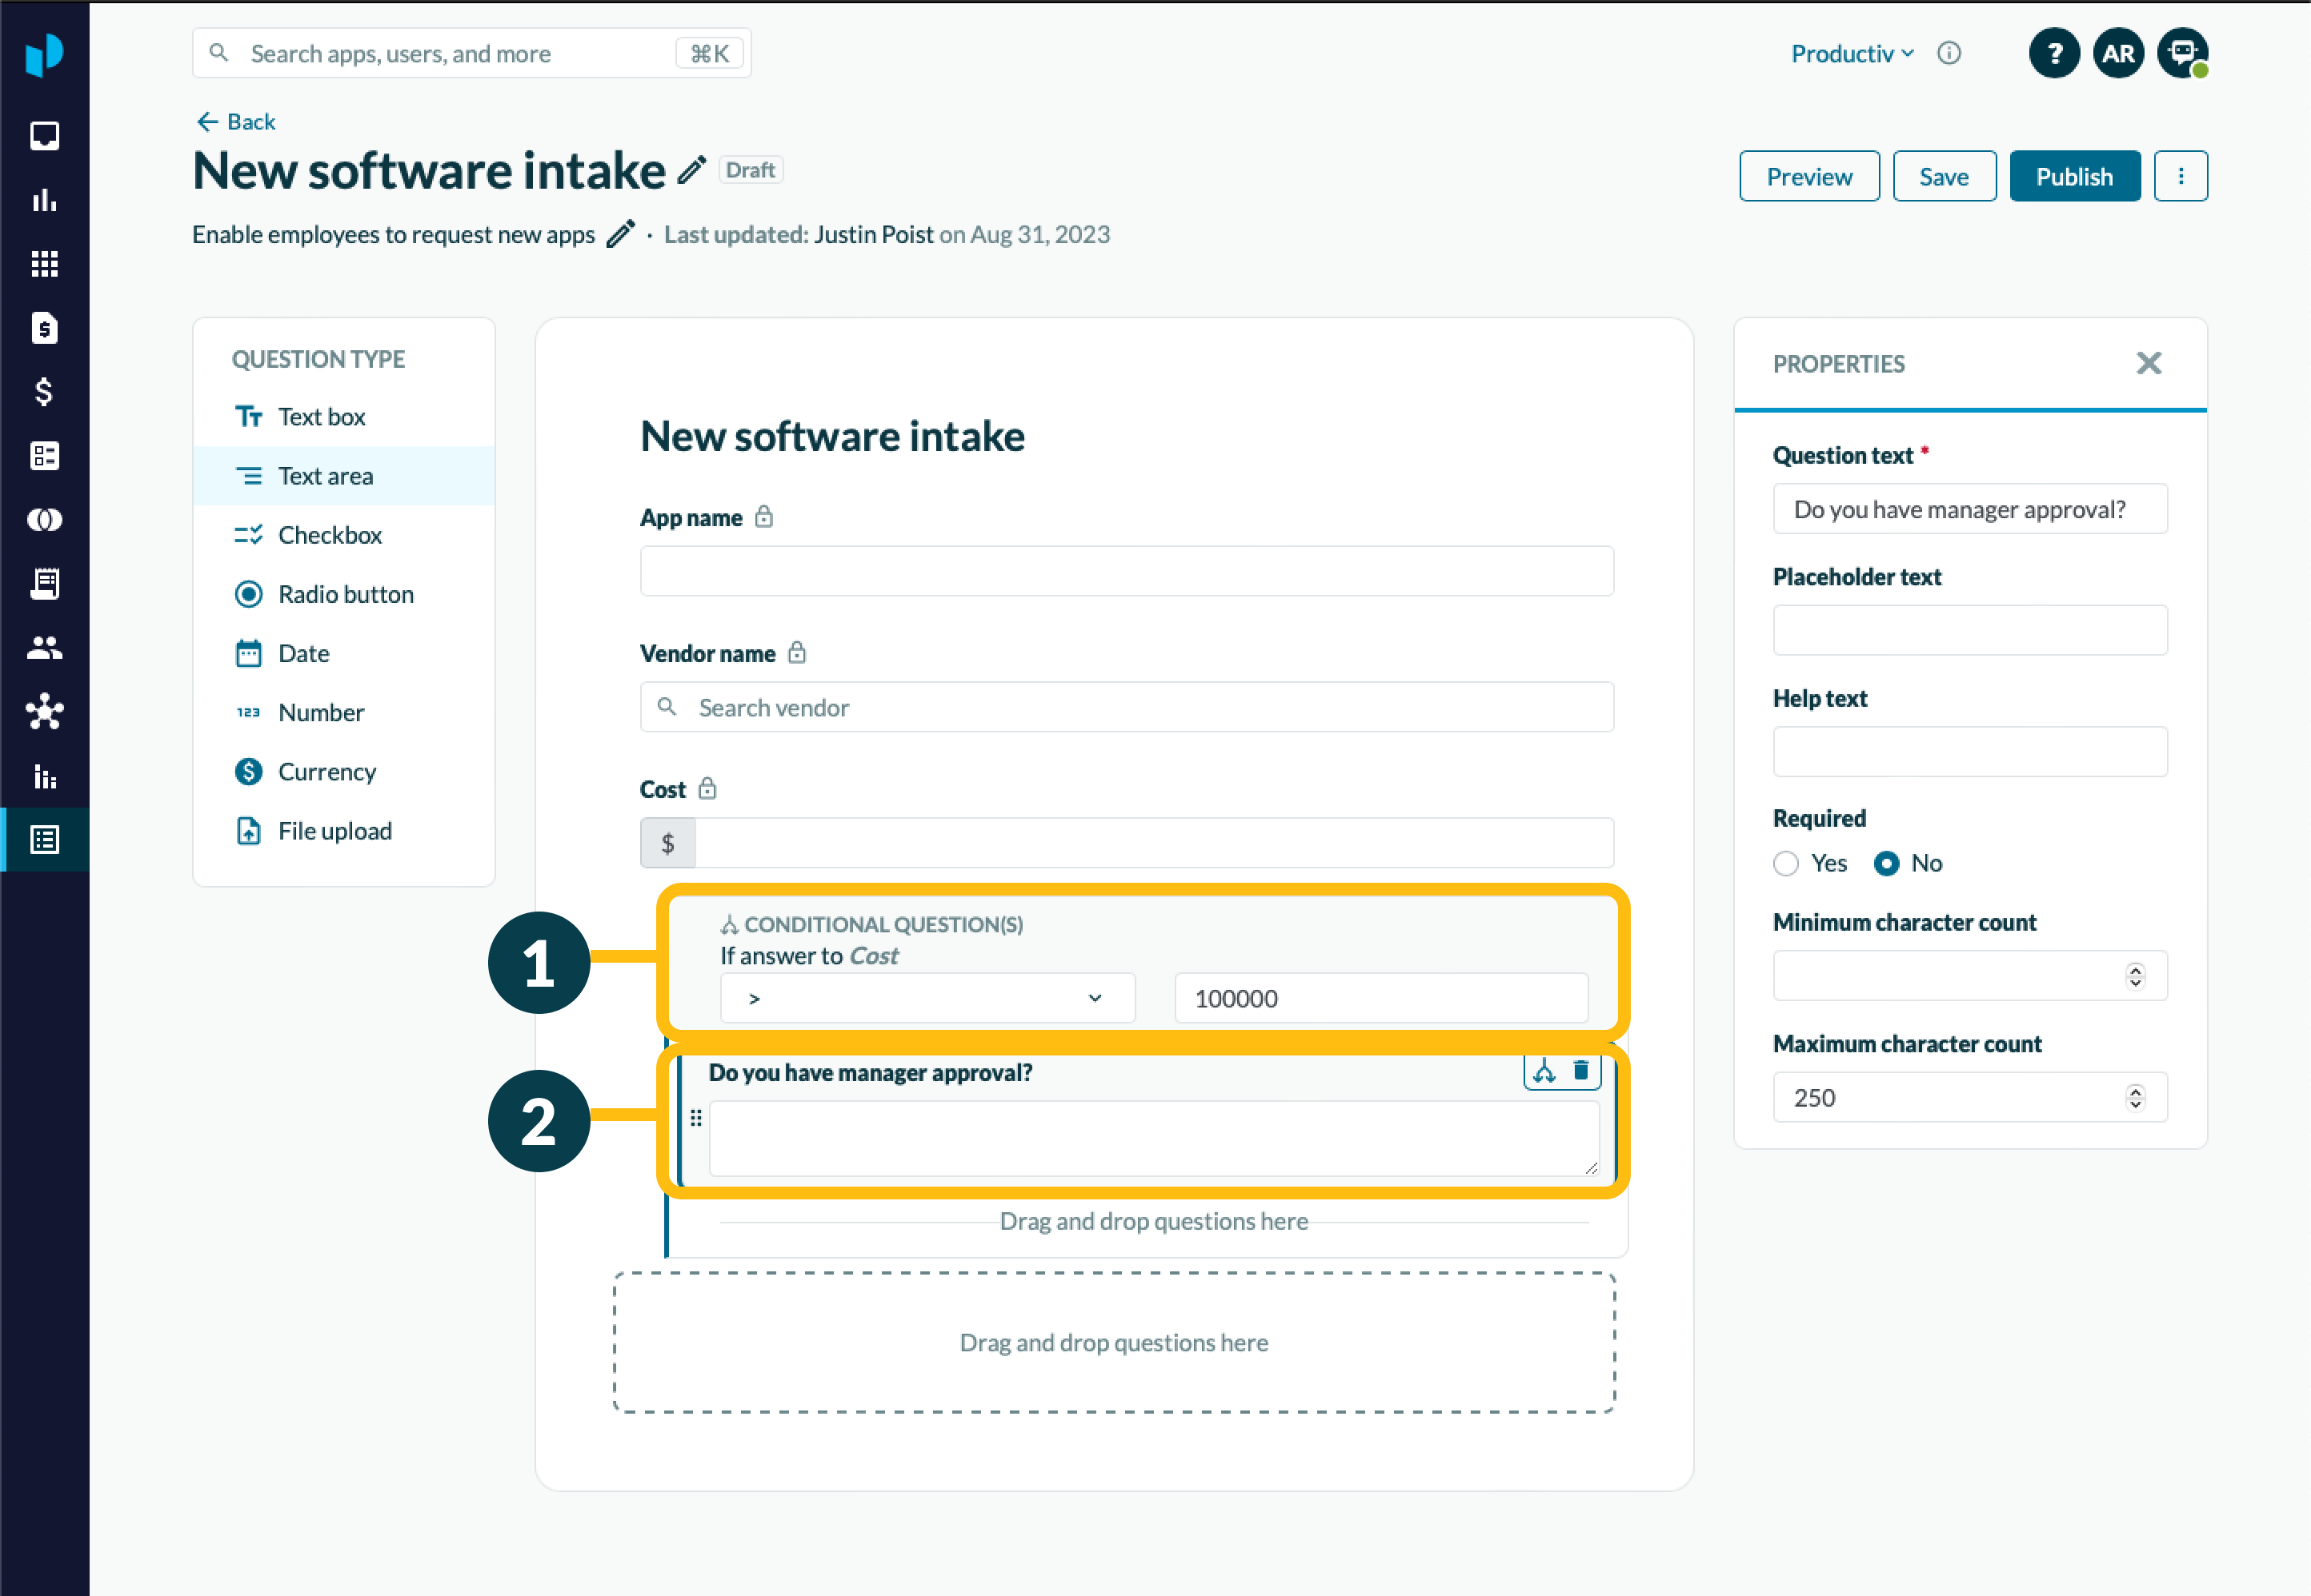Edit the form description with pencil icon
The width and height of the screenshot is (2311, 1596).
click(620, 234)
